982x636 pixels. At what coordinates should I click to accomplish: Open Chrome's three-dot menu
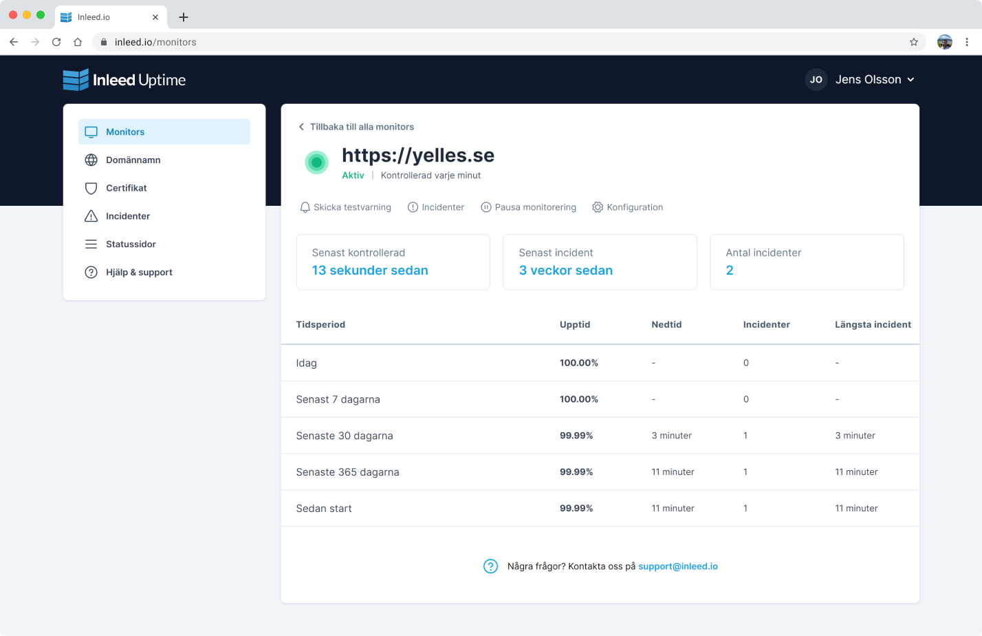click(x=967, y=42)
